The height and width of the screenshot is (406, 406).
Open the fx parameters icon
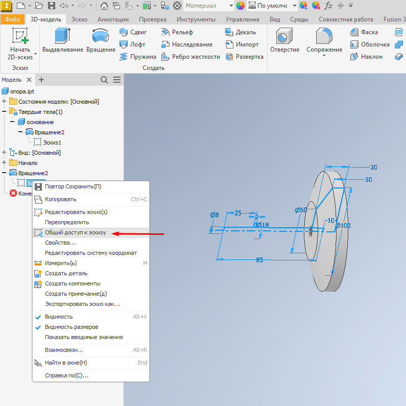[x=328, y=6]
